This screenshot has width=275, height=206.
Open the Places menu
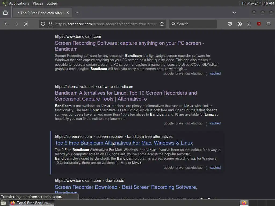pos(38,3)
